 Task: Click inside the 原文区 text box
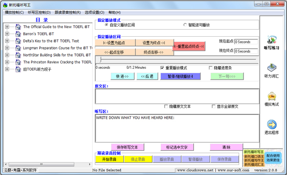177,96
